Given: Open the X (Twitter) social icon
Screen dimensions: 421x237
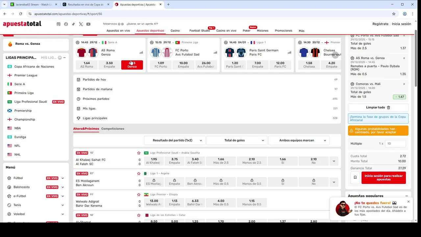Looking at the screenshot, I should (81, 24).
